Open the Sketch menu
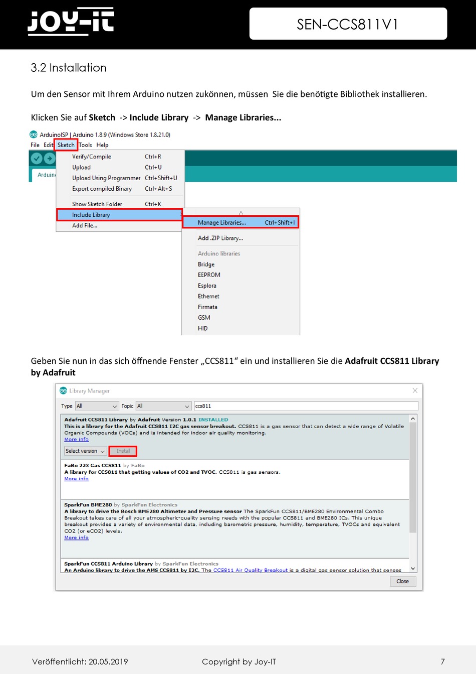This screenshot has width=476, height=674. coord(66,145)
